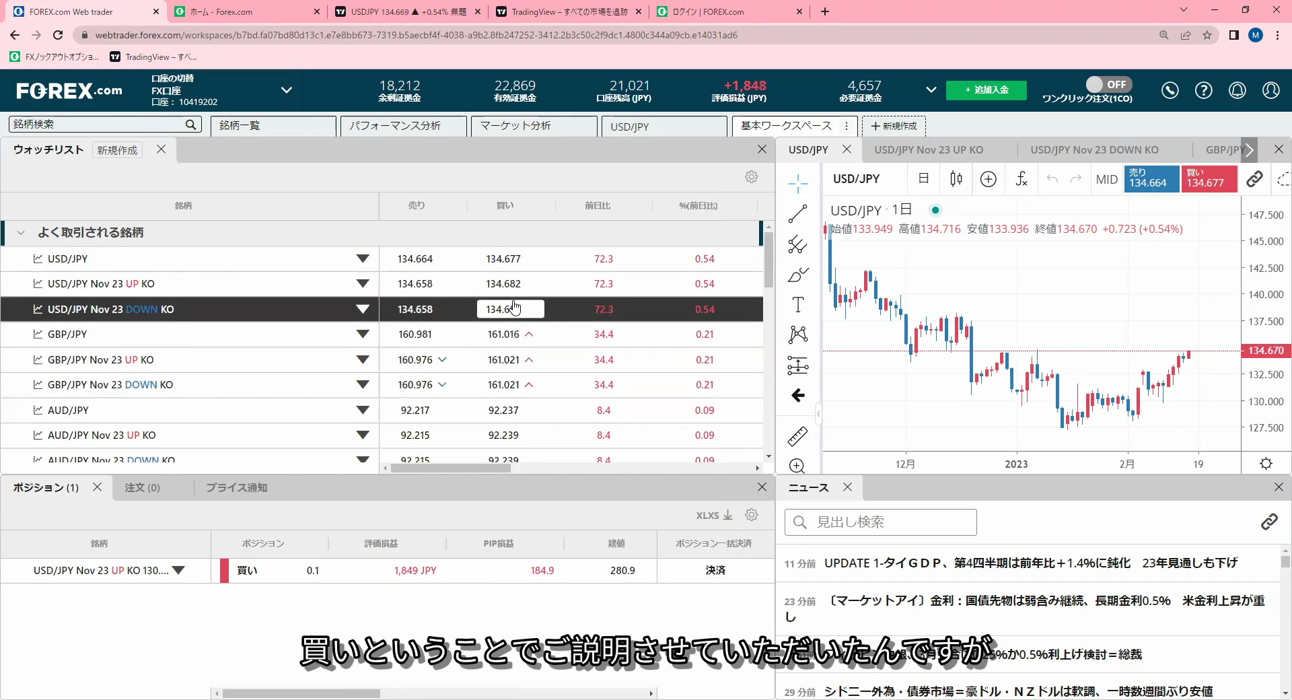Viewport: 1292px width, 700px height.
Task: Download positions as XLXS
Action: tap(714, 515)
